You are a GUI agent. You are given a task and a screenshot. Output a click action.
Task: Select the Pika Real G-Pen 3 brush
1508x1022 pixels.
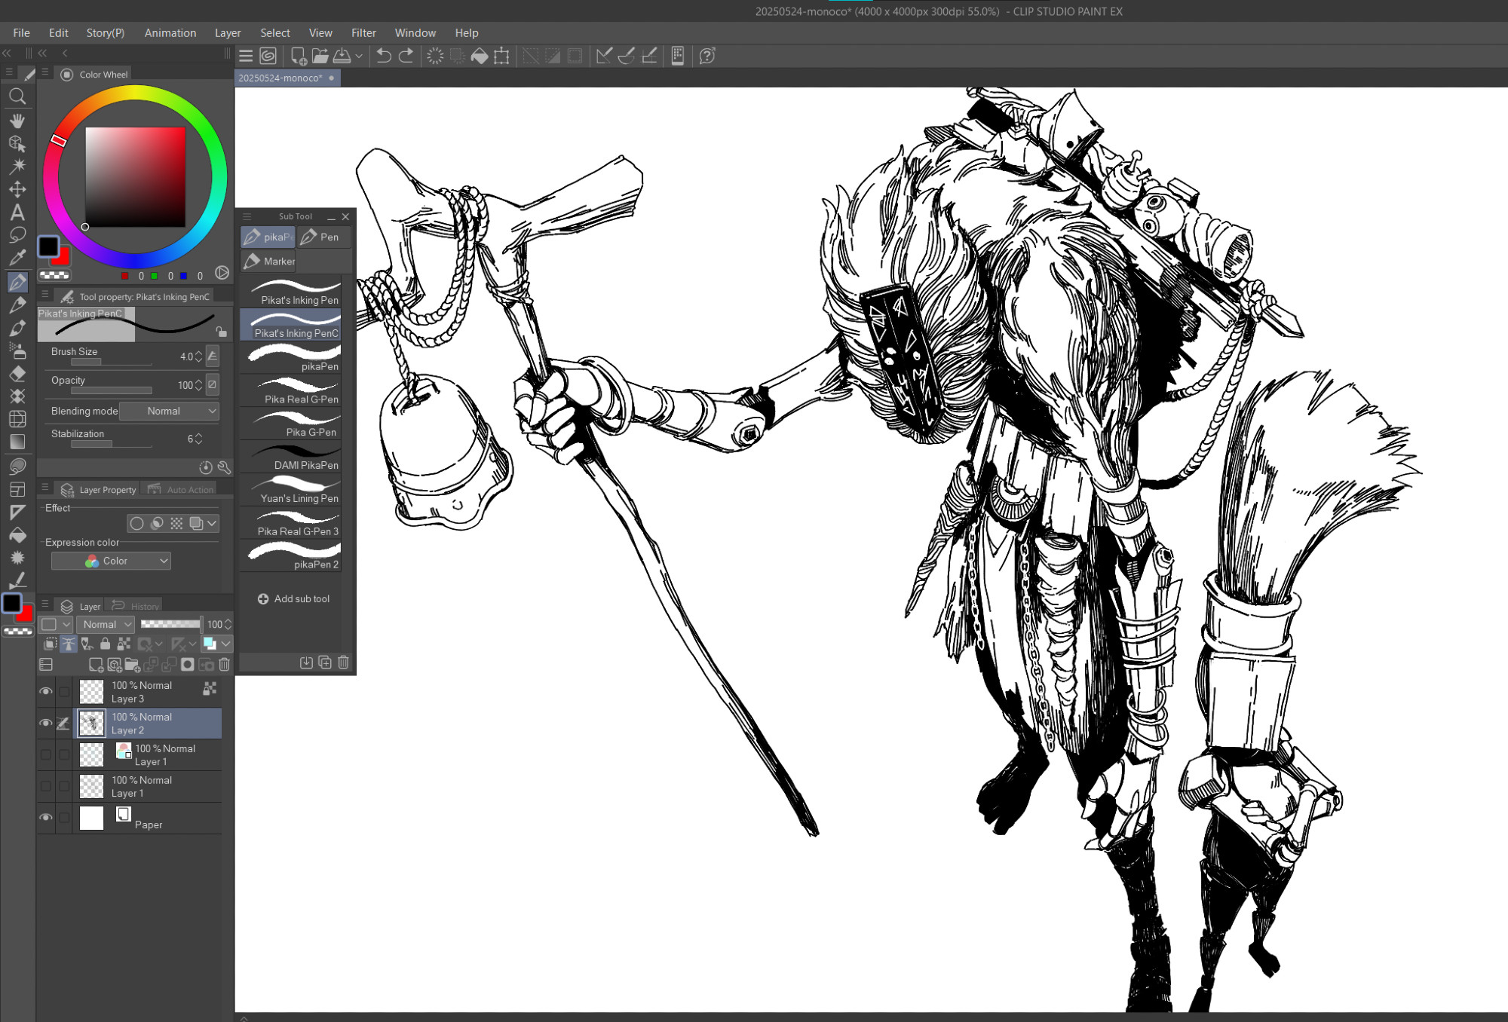291,523
